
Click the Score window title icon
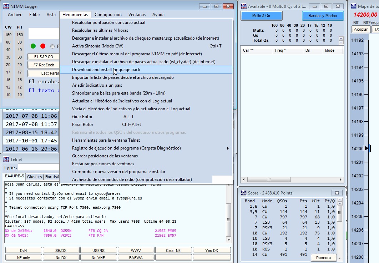pos(244,193)
